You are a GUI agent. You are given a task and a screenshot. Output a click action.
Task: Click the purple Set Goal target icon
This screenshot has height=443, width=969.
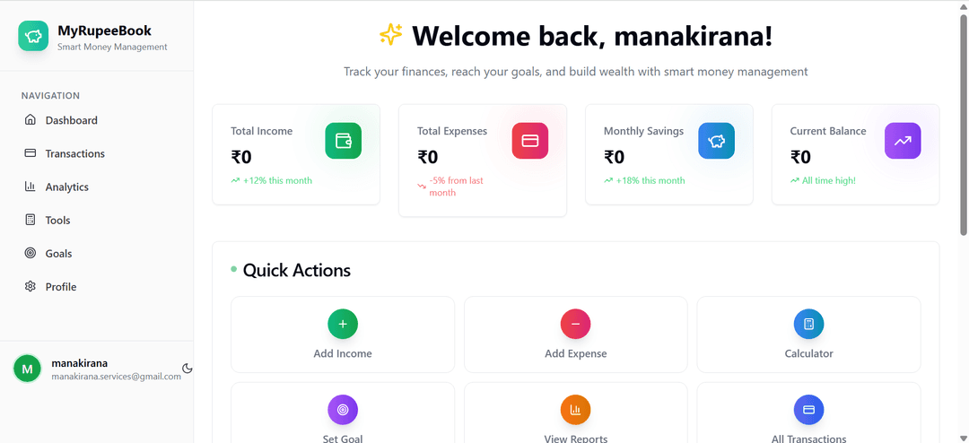click(343, 410)
